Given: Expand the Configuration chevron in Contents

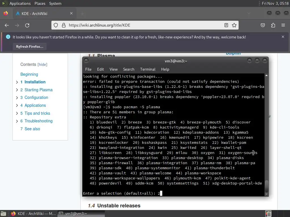Looking at the screenshot, I should tap(17, 97).
